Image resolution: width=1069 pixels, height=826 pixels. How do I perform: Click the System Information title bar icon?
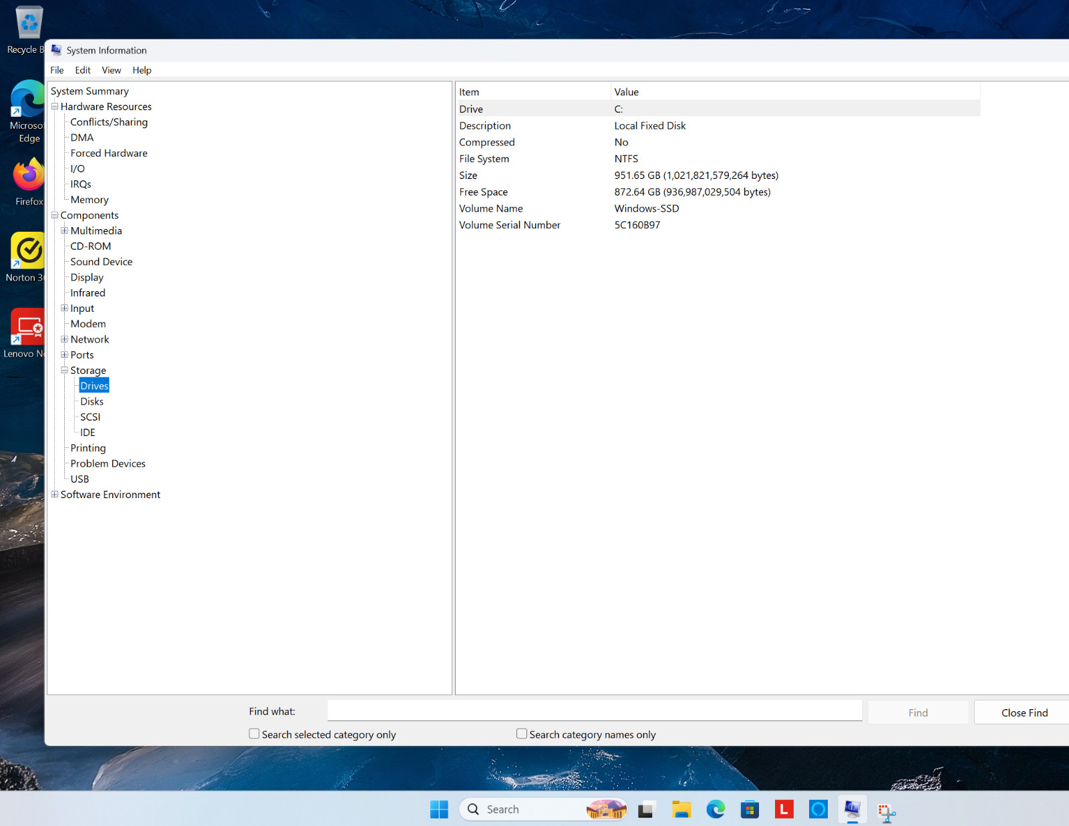[x=56, y=50]
